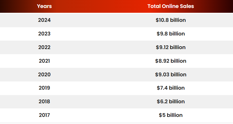233x124 pixels.
Task: Click the Years column header
Action: click(x=44, y=6)
